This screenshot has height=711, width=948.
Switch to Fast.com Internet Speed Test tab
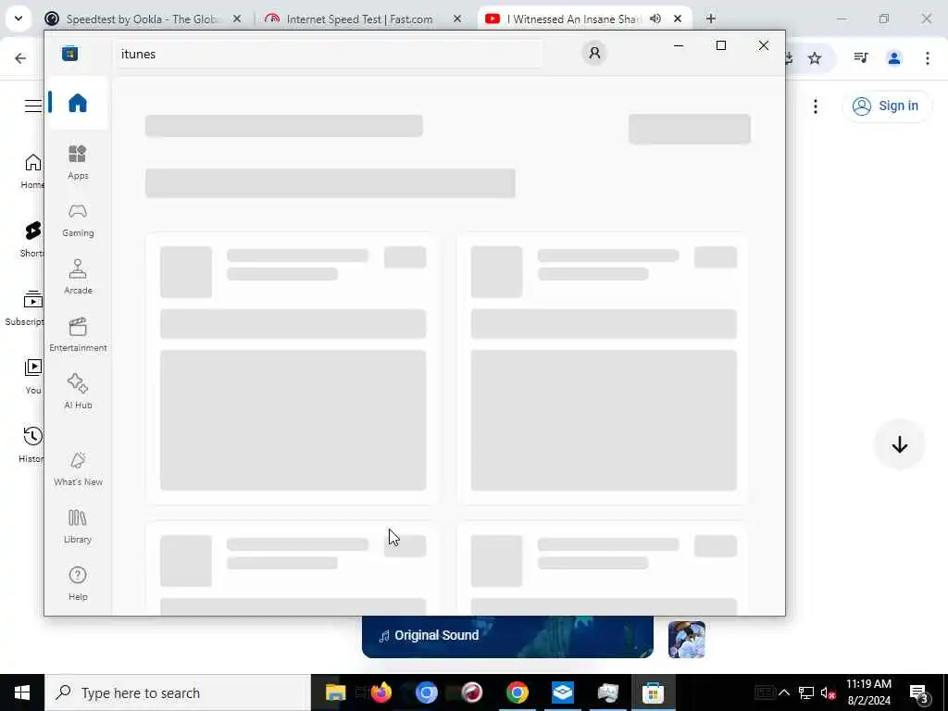(358, 19)
